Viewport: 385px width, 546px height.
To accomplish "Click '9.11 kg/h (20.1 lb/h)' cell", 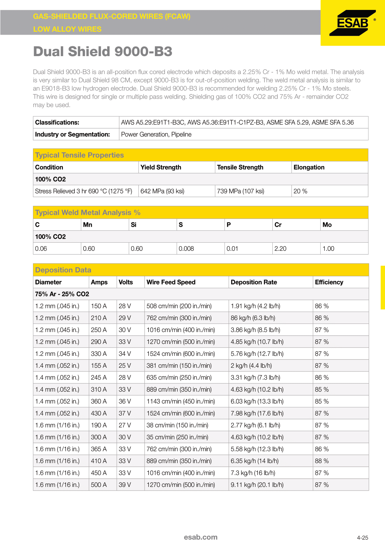I will coord(271,485).
